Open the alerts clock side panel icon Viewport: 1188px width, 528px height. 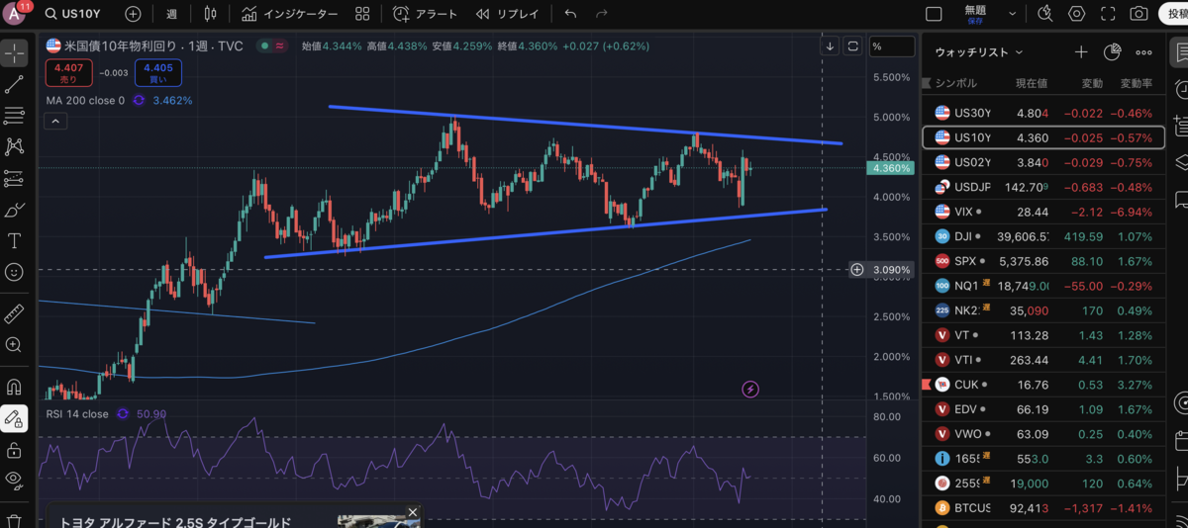pyautogui.click(x=1180, y=88)
